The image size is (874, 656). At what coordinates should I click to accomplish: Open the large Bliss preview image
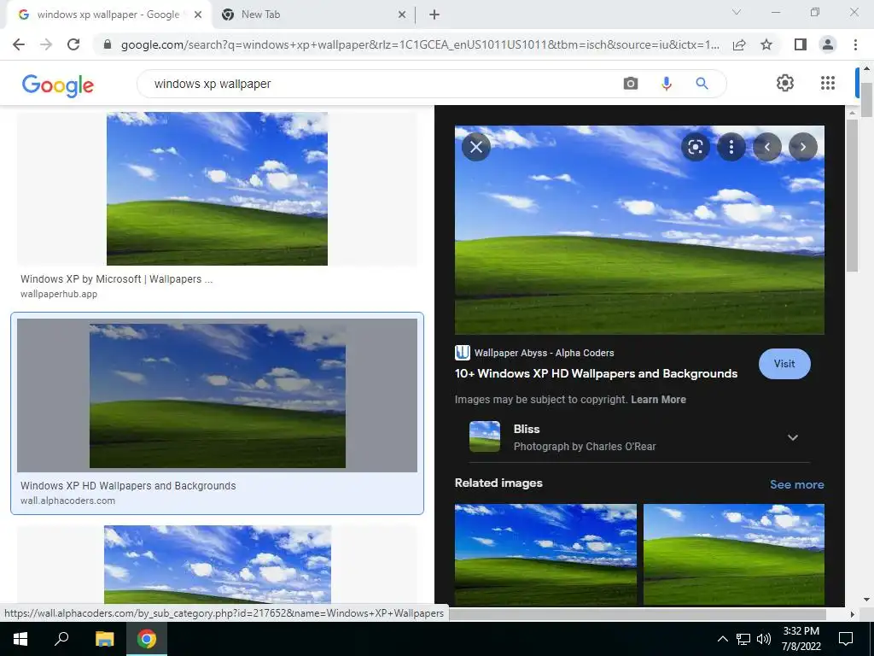click(x=639, y=230)
